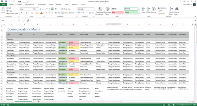Screen dimensions: 197x106
Task: Switch to INSERT ribbon tab
Action: 19,5
